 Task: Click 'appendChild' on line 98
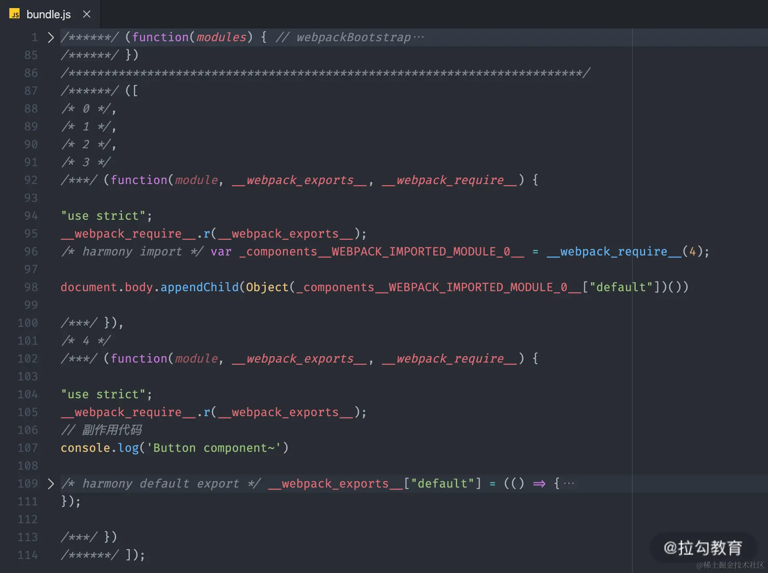tap(199, 287)
